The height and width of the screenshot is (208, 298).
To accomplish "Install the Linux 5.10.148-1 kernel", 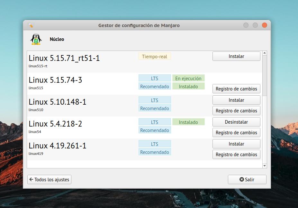I will tap(236, 100).
